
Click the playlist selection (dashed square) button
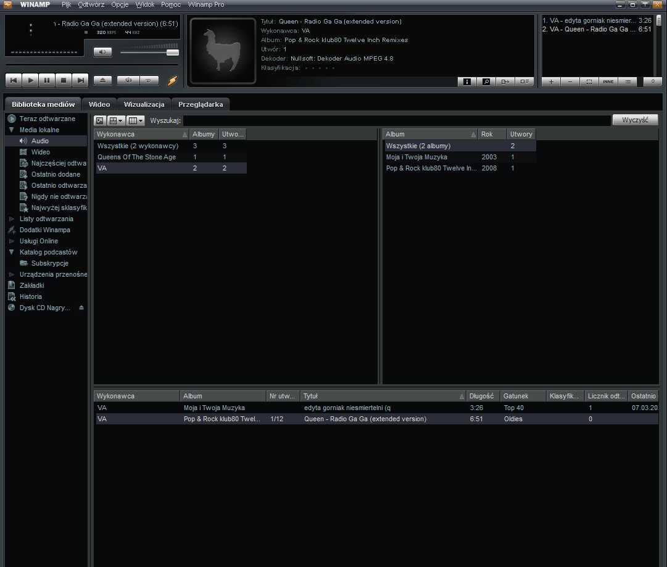589,82
